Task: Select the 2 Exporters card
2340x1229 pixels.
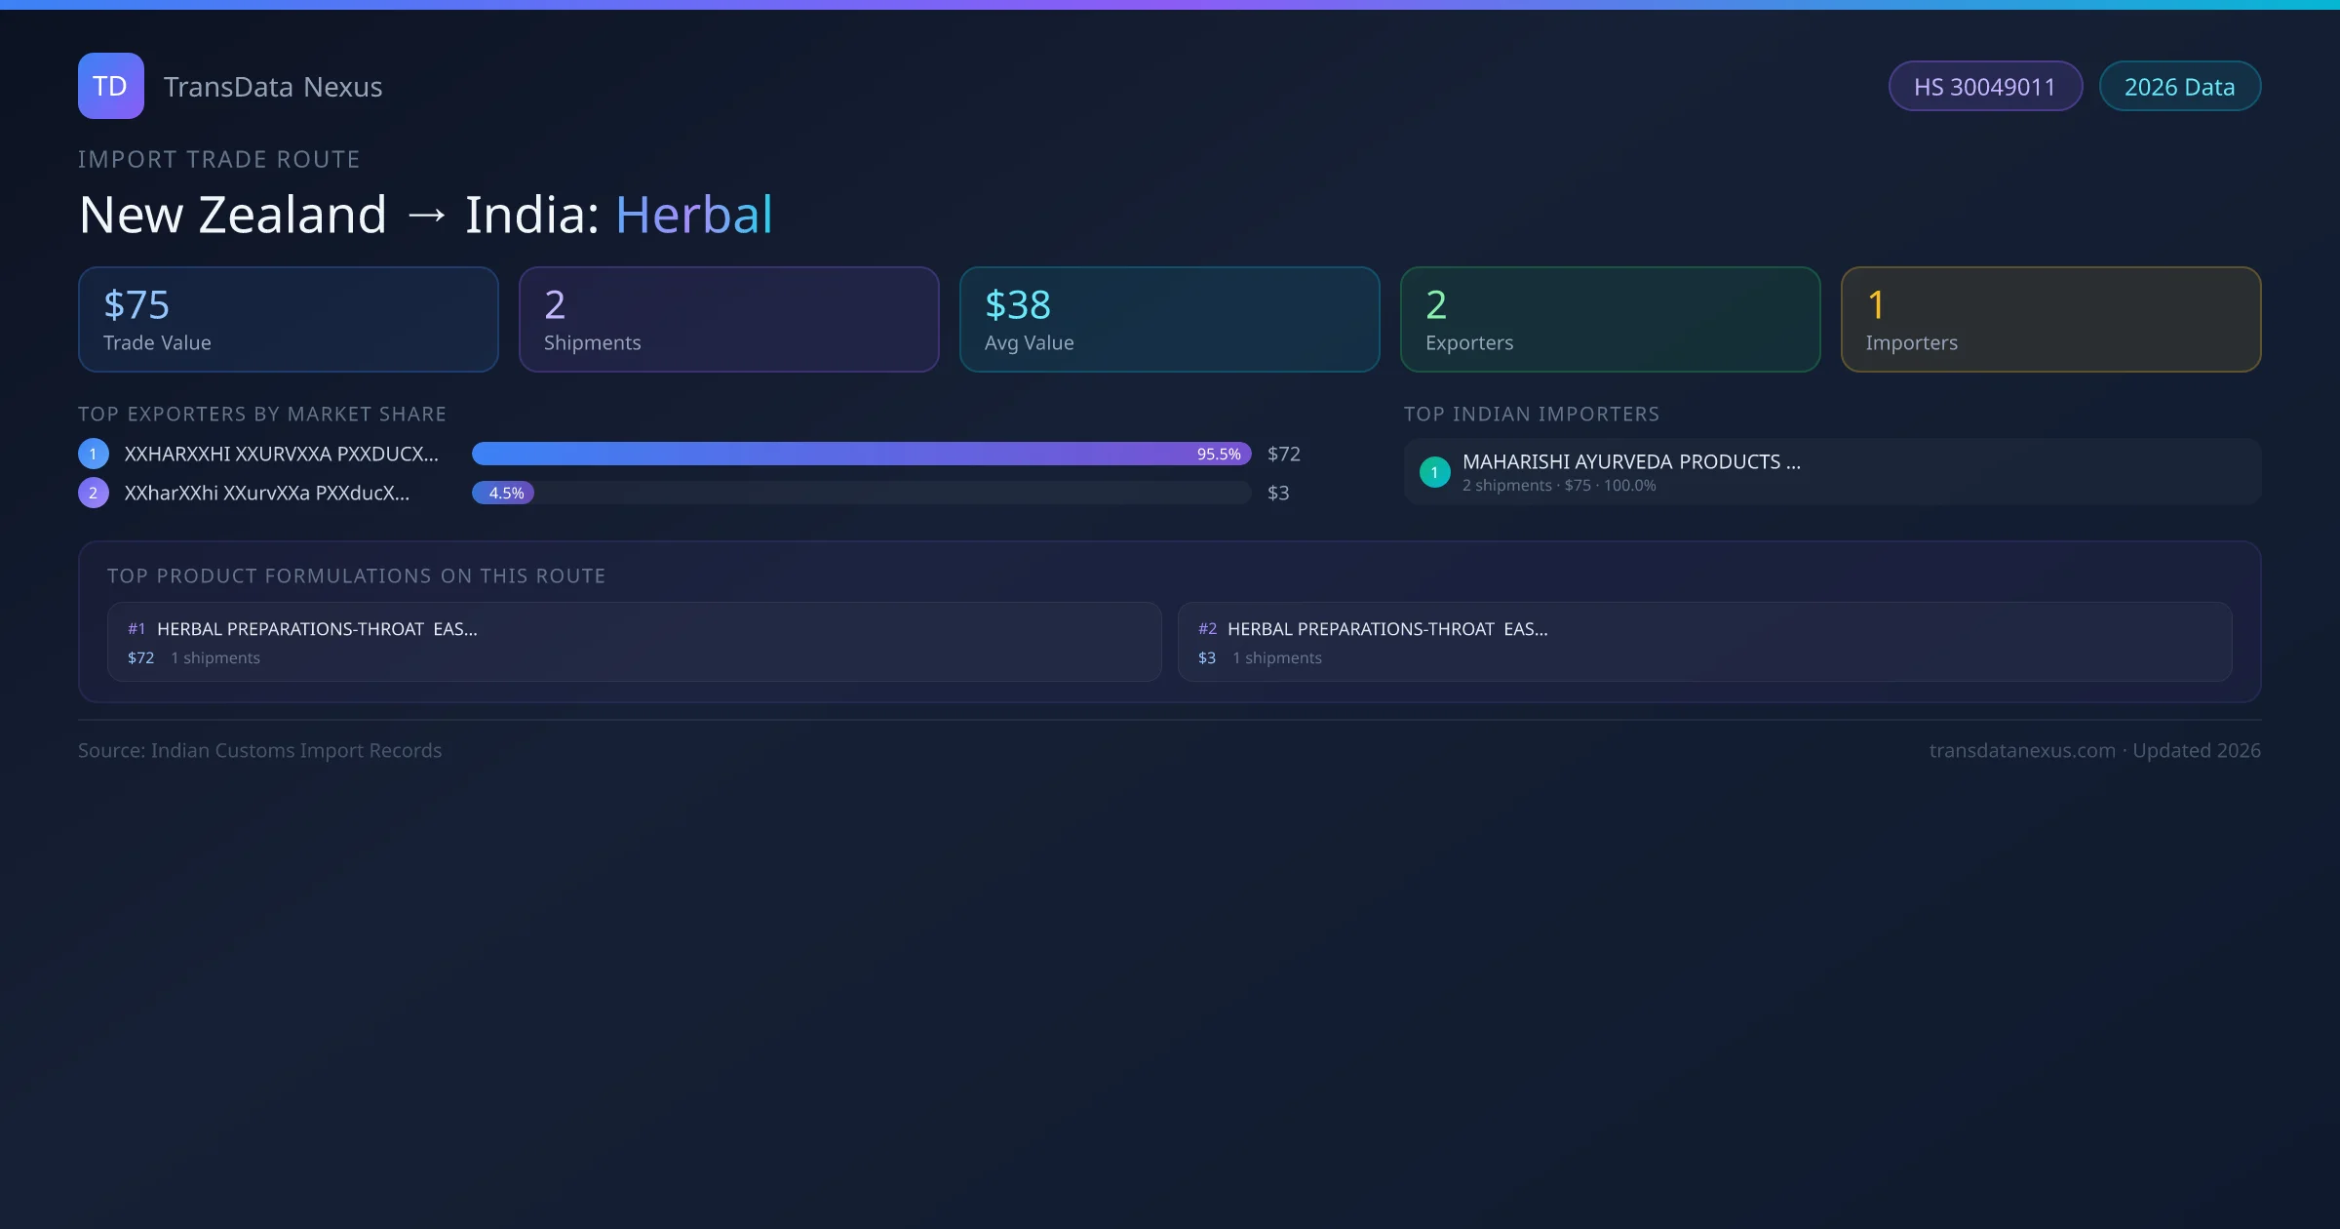Action: pos(1610,320)
